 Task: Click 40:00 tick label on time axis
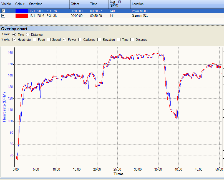pyautogui.click(x=178, y=169)
